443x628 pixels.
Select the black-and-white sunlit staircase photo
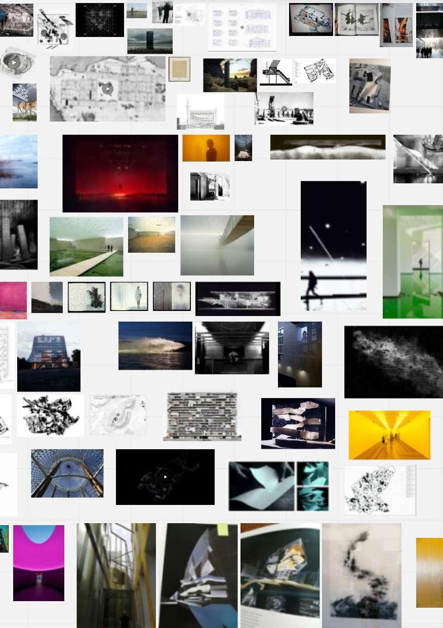point(418,159)
